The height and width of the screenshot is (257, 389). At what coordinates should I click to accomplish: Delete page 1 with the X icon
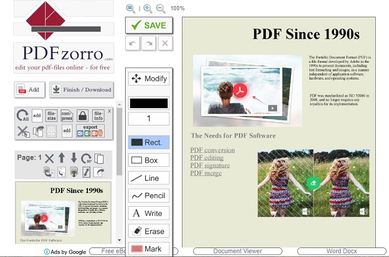pyautogui.click(x=50, y=158)
